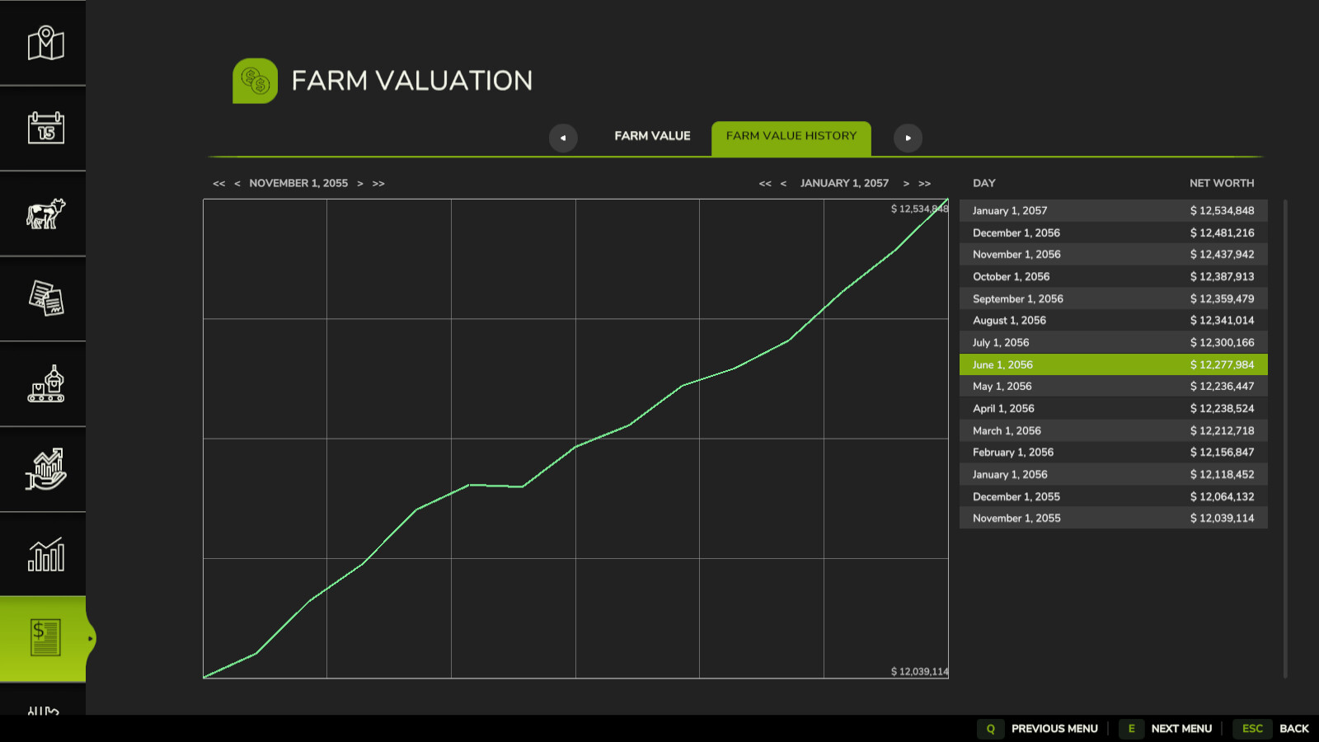Screen dimensions: 1319x742
Task: Jump end date far back with << near January 1, 2057
Action: [765, 183]
